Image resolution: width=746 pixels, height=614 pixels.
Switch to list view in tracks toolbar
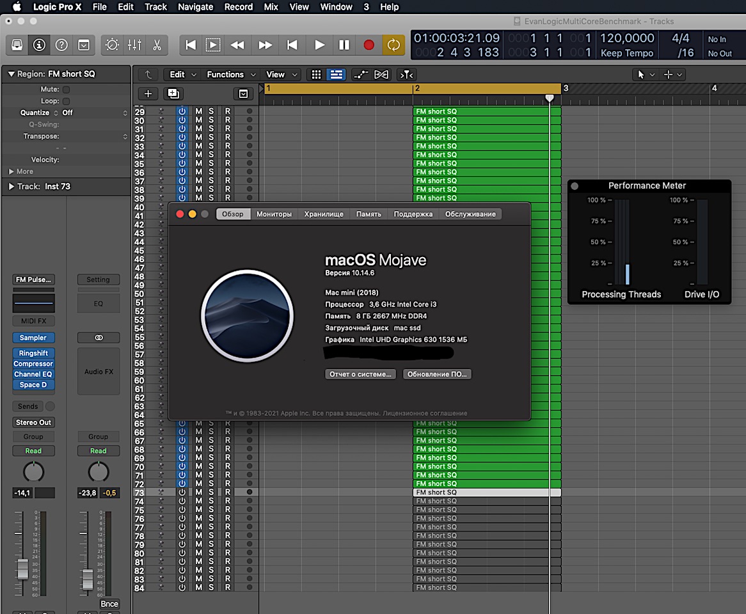[x=336, y=74]
